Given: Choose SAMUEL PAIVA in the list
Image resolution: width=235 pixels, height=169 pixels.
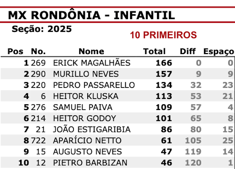Looking at the screenshot, I should (x=83, y=107).
